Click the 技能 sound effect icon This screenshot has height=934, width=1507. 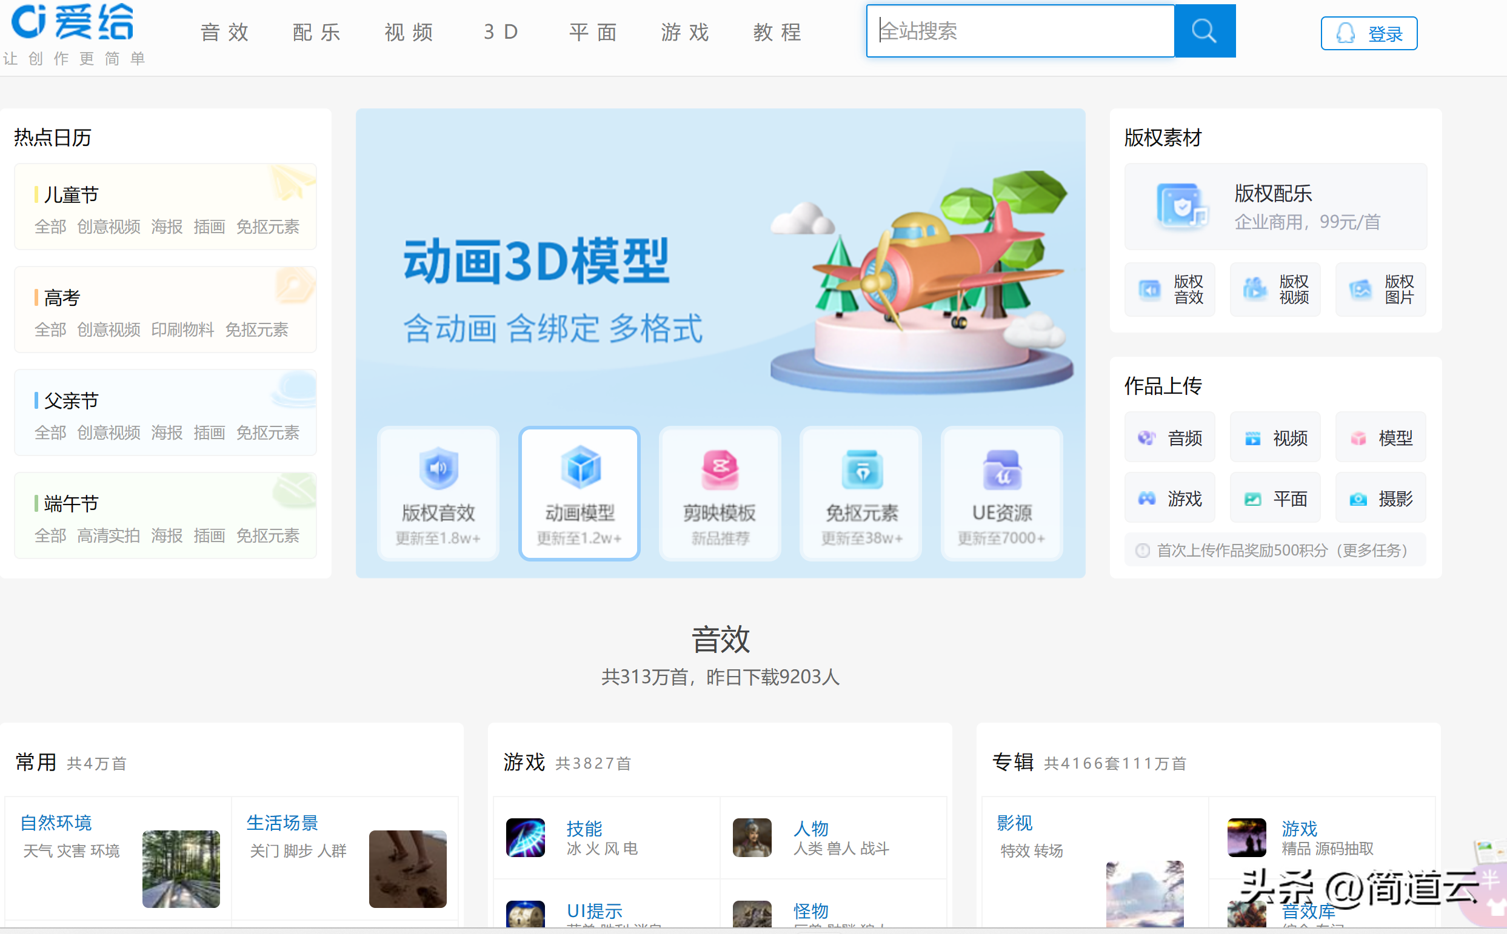(x=526, y=838)
